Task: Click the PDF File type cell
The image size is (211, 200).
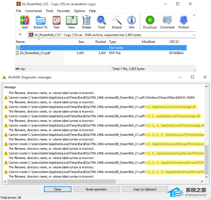Action: tap(115, 53)
